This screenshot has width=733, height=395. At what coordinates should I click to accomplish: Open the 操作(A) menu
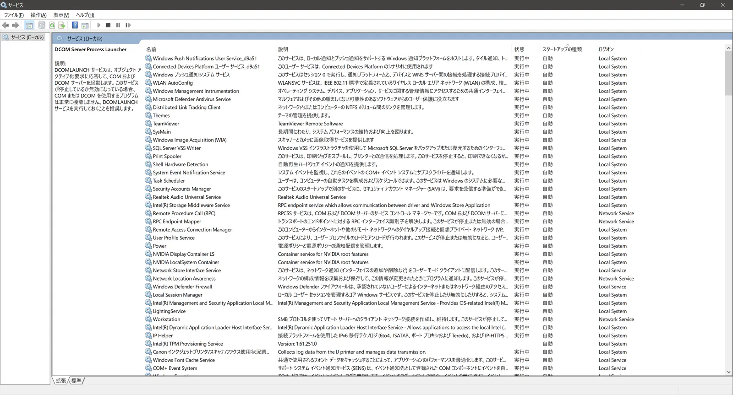tap(38, 15)
